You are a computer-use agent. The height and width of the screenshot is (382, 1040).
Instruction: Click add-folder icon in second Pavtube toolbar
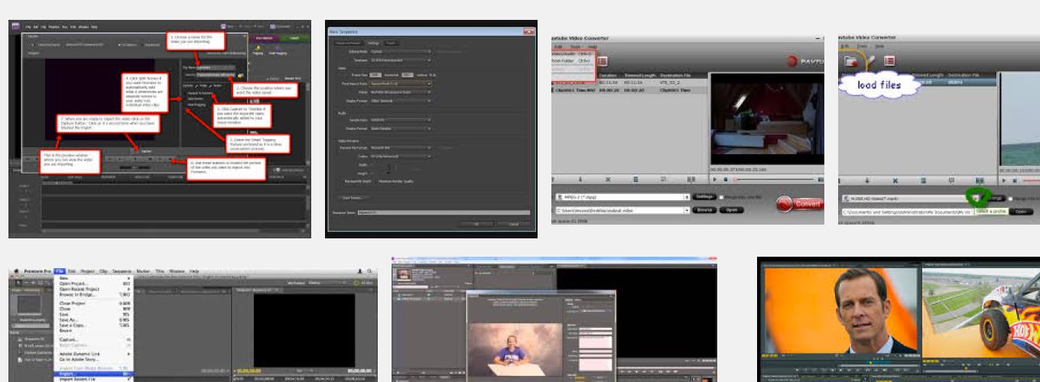pos(852,60)
